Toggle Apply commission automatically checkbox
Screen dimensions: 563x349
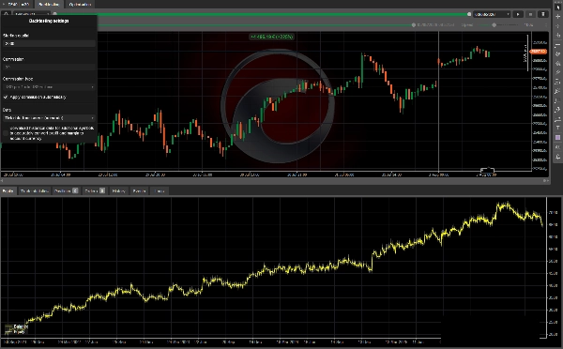(x=6, y=97)
